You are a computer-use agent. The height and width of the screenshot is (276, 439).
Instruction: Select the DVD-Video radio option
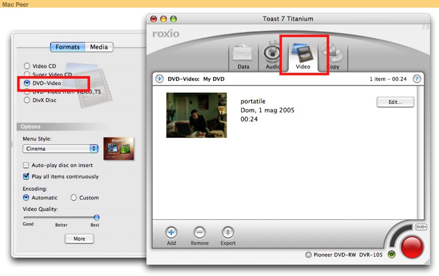[27, 83]
